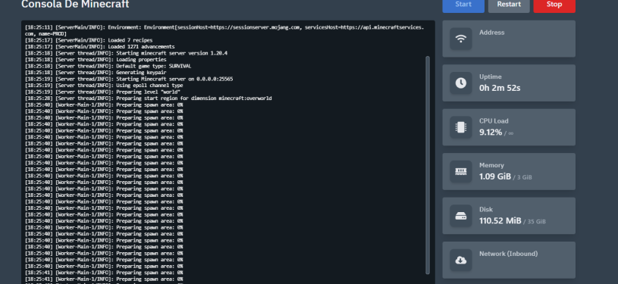The width and height of the screenshot is (618, 284).
Task: Click the Disk label
Action: point(486,210)
